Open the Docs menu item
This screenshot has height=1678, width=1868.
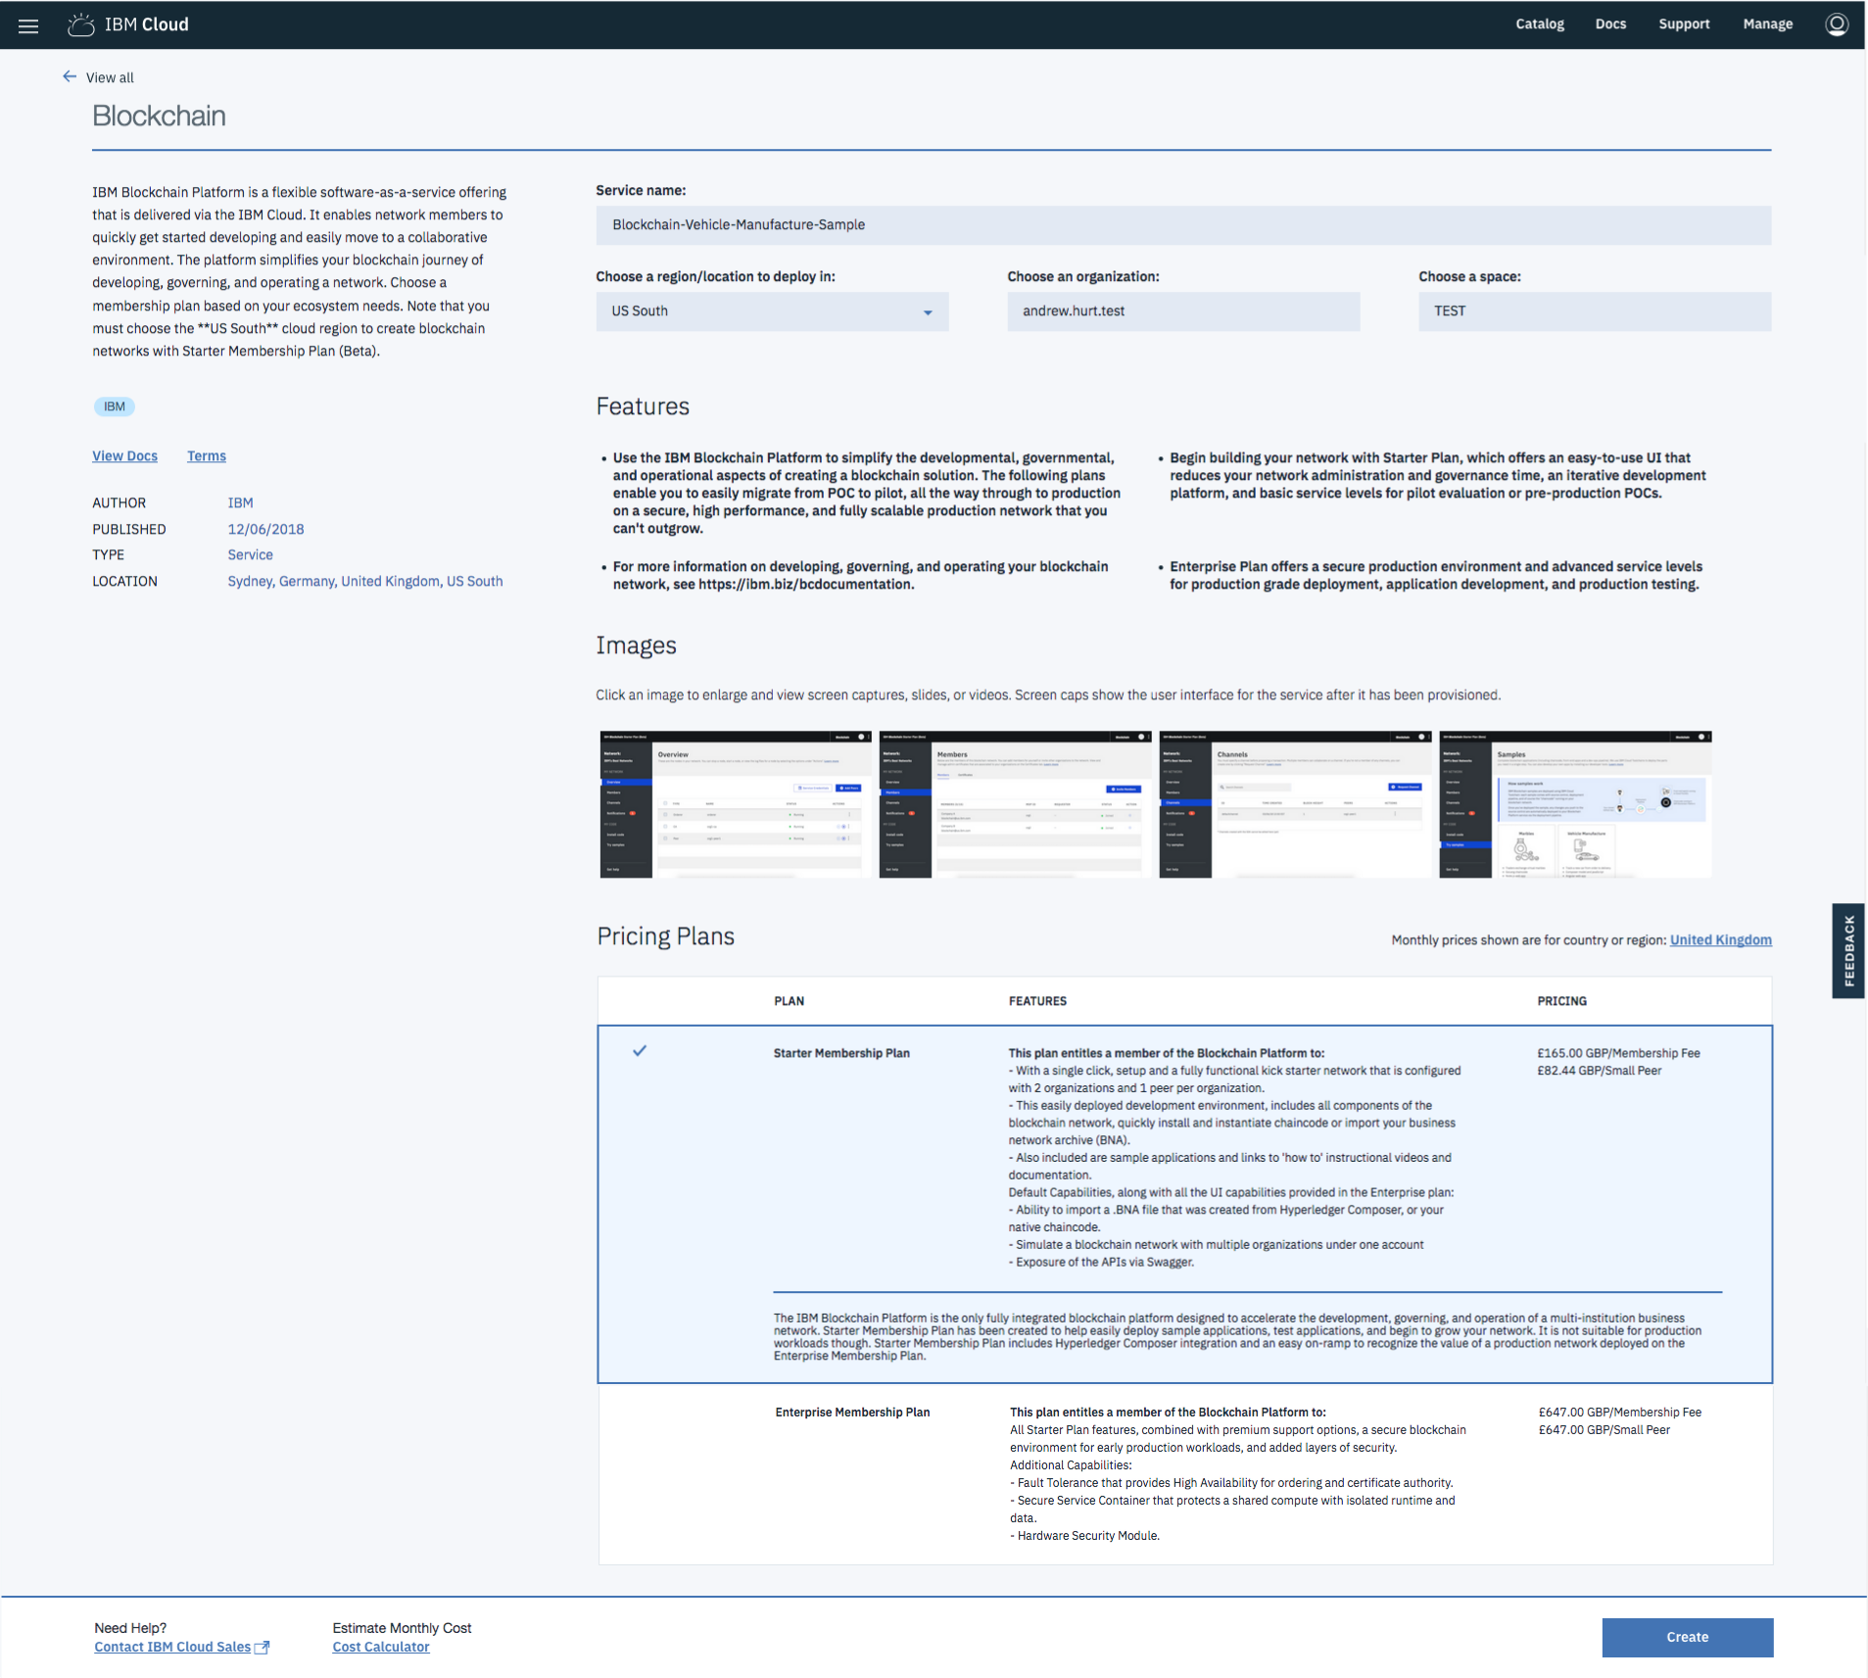tap(1610, 24)
